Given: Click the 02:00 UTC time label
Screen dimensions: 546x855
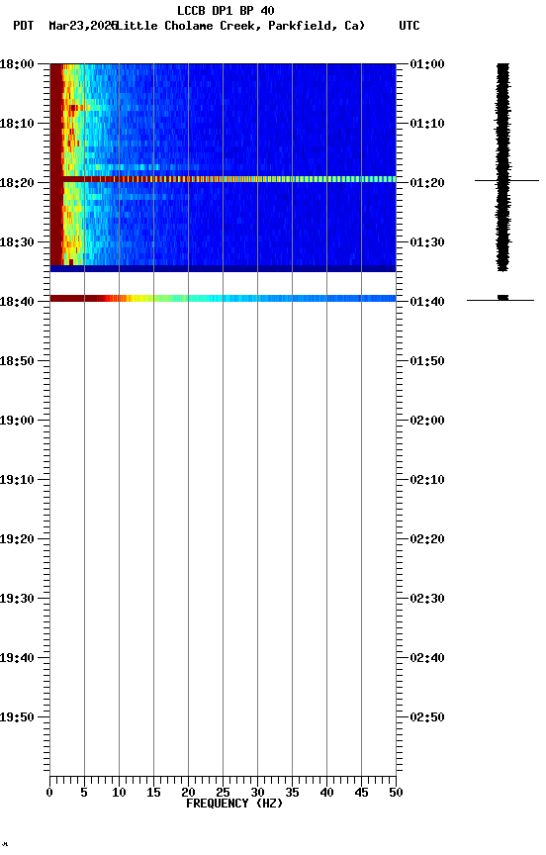Looking at the screenshot, I should [x=427, y=421].
